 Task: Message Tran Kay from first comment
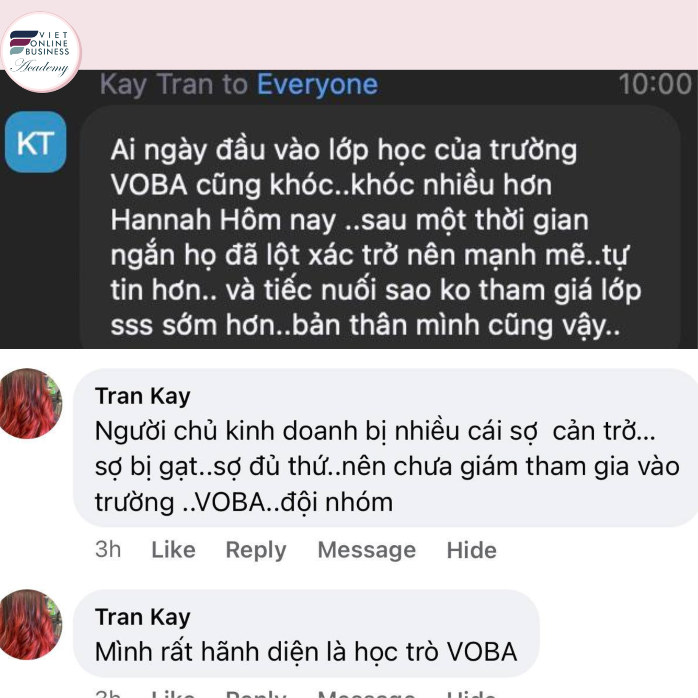pyautogui.click(x=366, y=550)
